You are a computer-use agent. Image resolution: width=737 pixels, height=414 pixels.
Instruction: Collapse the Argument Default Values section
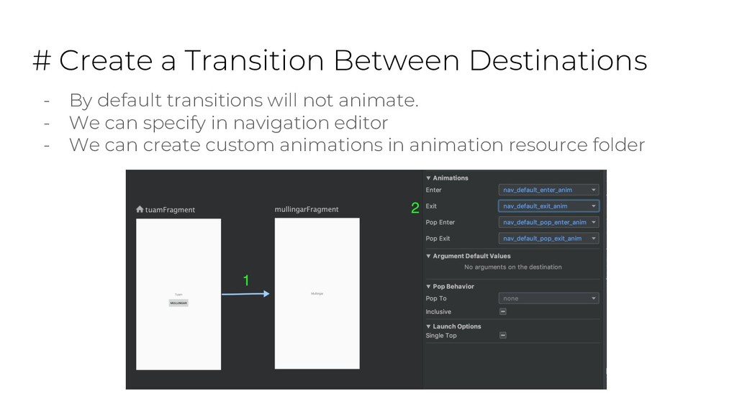click(x=428, y=256)
